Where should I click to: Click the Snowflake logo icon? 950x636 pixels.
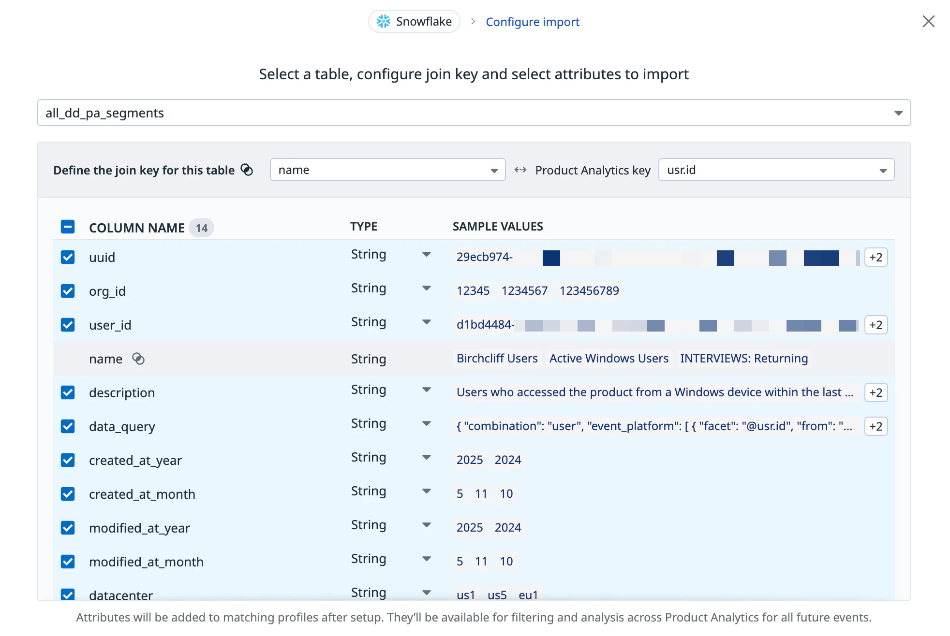(x=383, y=21)
